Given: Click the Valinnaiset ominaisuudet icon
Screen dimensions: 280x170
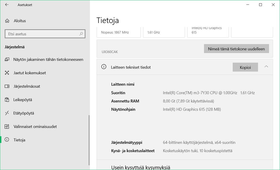Looking at the screenshot, I should click(7, 126).
